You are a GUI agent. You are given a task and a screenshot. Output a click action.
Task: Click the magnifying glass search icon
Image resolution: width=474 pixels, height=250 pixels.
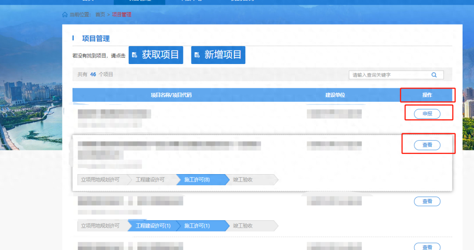[434, 75]
